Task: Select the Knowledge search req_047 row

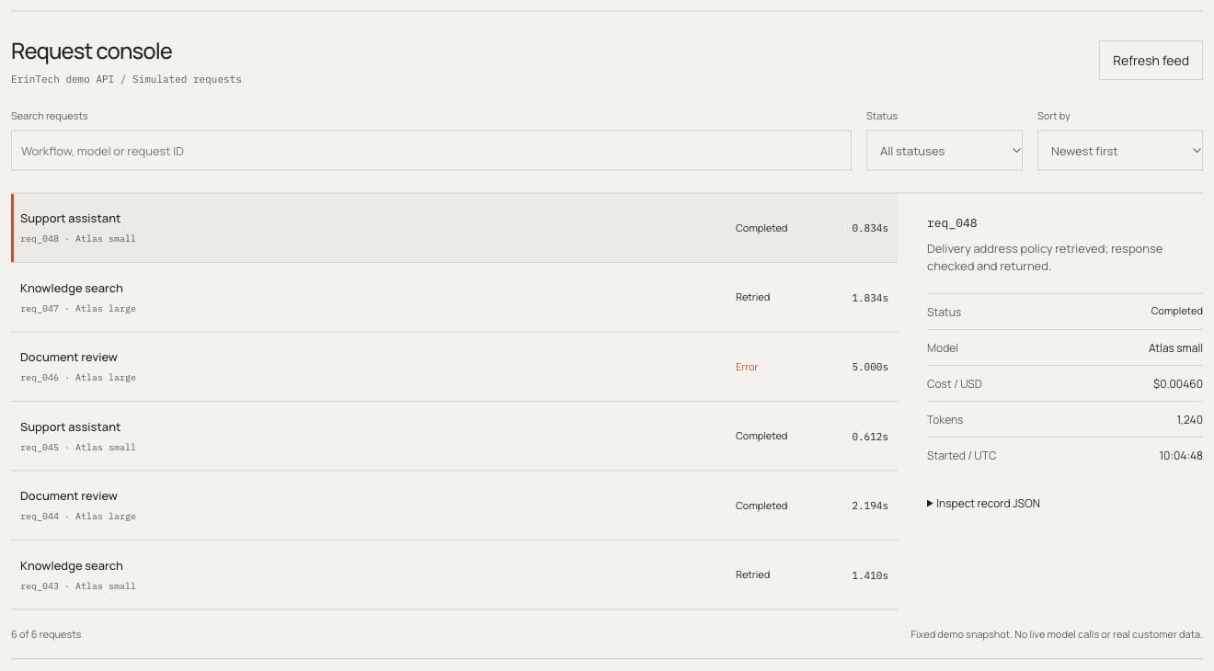Action: tap(454, 298)
